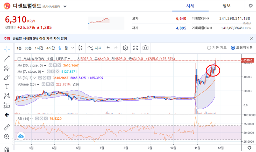Collapse the left drawing toolbar arrow
The width and height of the screenshot is (256, 152).
coord(13,142)
